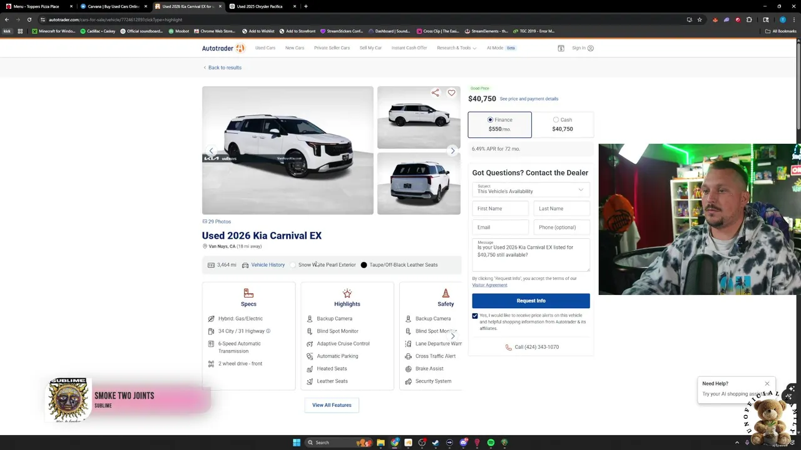Open the Specs card icon
The width and height of the screenshot is (801, 450).
coord(248,293)
